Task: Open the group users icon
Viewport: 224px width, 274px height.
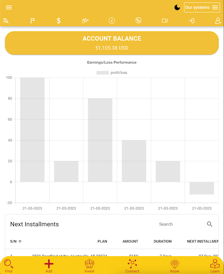Action: point(85,21)
